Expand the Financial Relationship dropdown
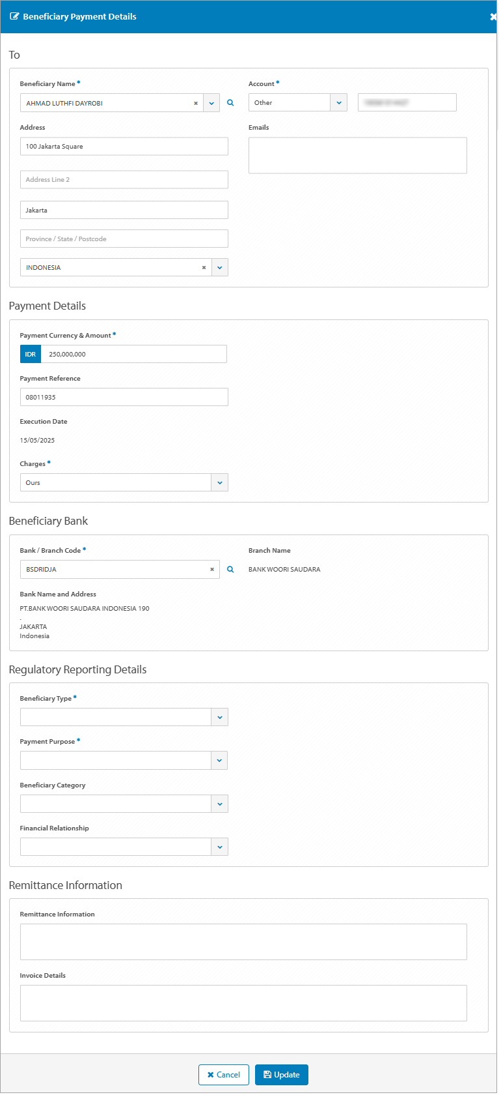The width and height of the screenshot is (501, 1097). [219, 846]
